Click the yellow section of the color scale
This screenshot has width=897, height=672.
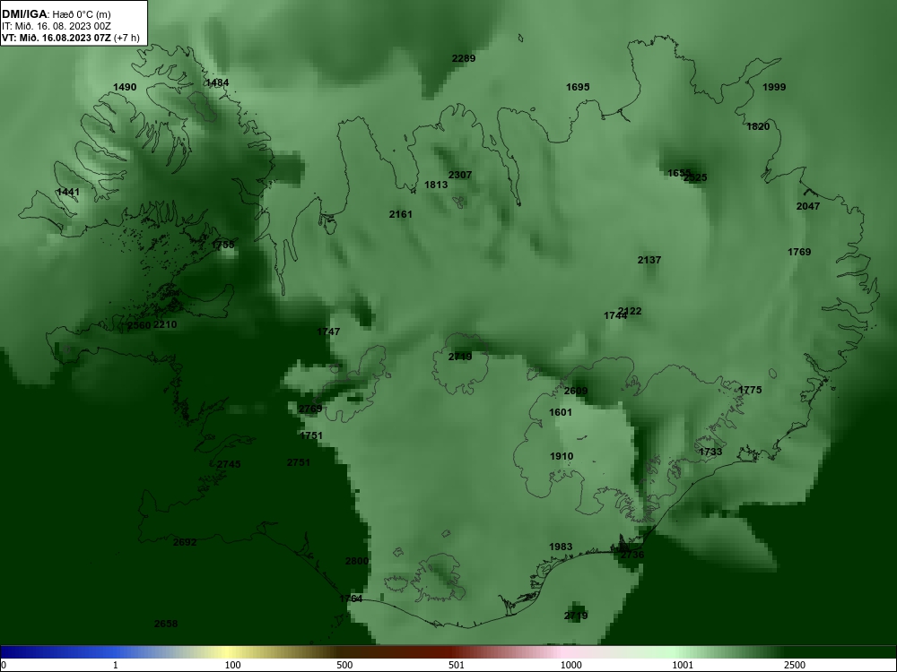(229, 652)
